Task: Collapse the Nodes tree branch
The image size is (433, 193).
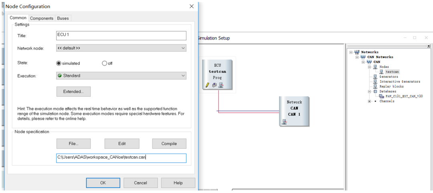Action: 370,67
